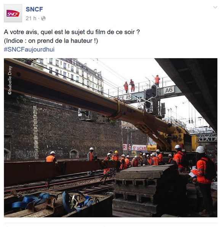Click the A5 sign on the gantry
This screenshot has height=227, width=221.
coord(124,98)
